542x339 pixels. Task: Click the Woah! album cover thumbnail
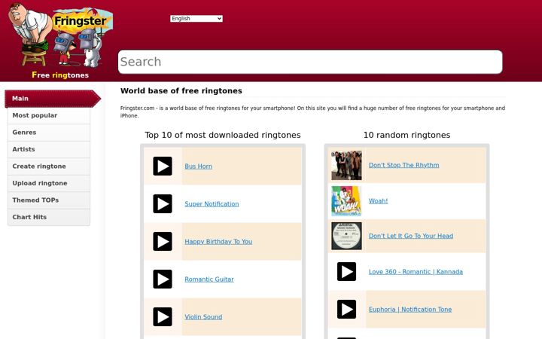346,201
